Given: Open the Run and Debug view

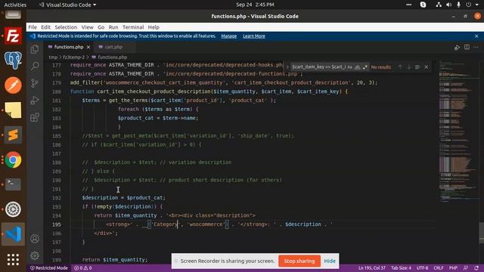Looking at the screenshot, I should coord(35,100).
